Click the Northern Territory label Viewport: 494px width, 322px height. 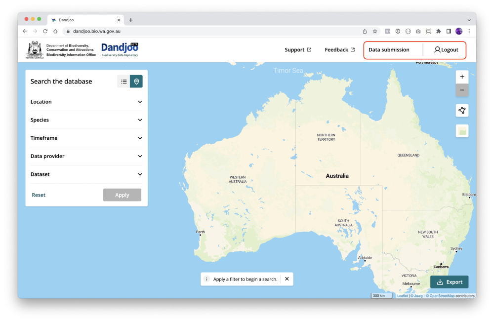[326, 137]
